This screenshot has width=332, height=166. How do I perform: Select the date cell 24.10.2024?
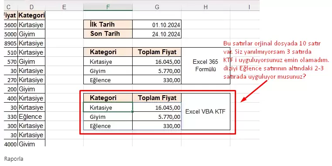(x=157, y=34)
